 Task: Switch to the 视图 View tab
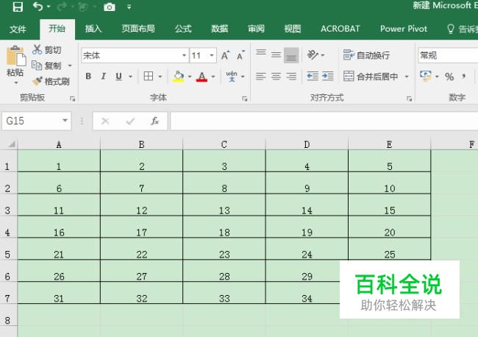[x=293, y=29]
